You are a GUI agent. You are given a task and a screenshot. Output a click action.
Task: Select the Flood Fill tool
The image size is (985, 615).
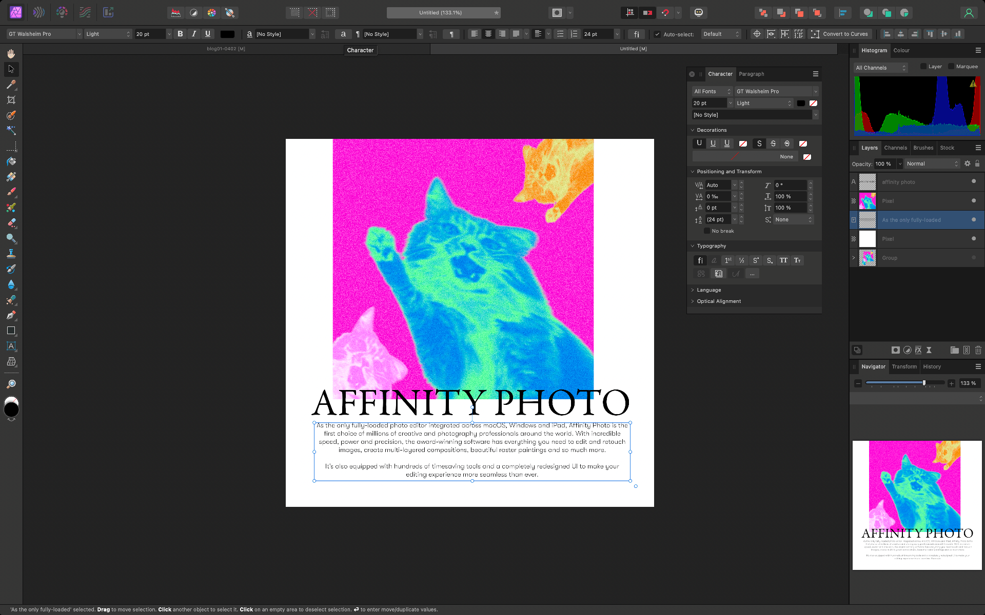coord(11,161)
